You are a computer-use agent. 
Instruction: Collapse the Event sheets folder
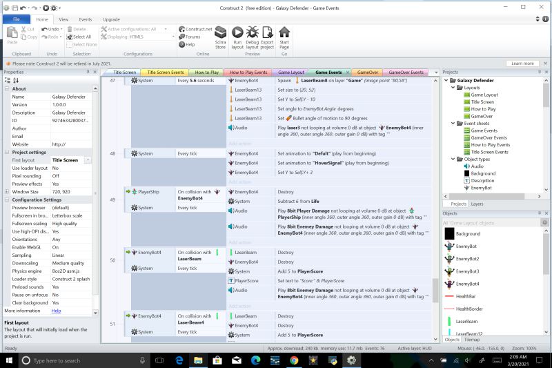(x=453, y=124)
